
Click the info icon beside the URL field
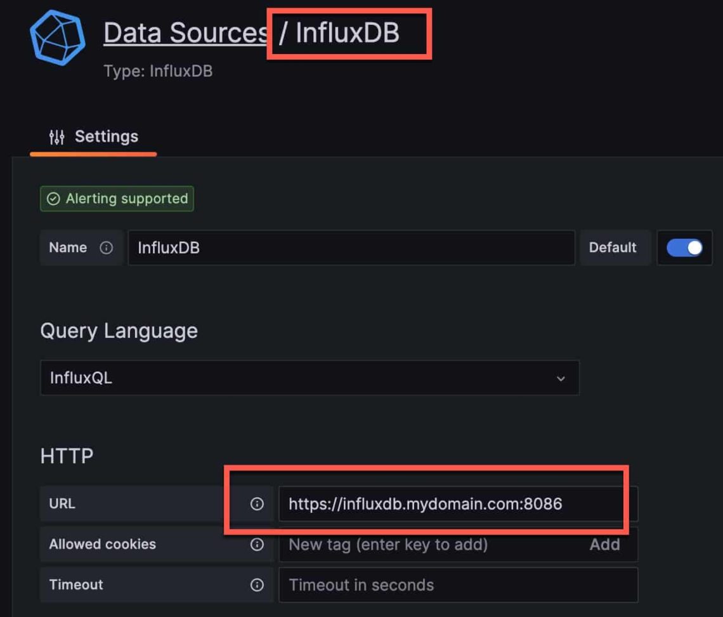coord(257,503)
